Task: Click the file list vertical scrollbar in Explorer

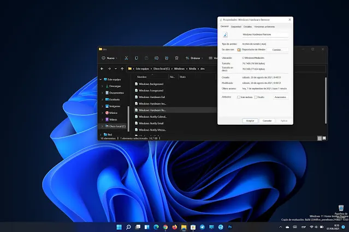Action: click(x=326, y=100)
